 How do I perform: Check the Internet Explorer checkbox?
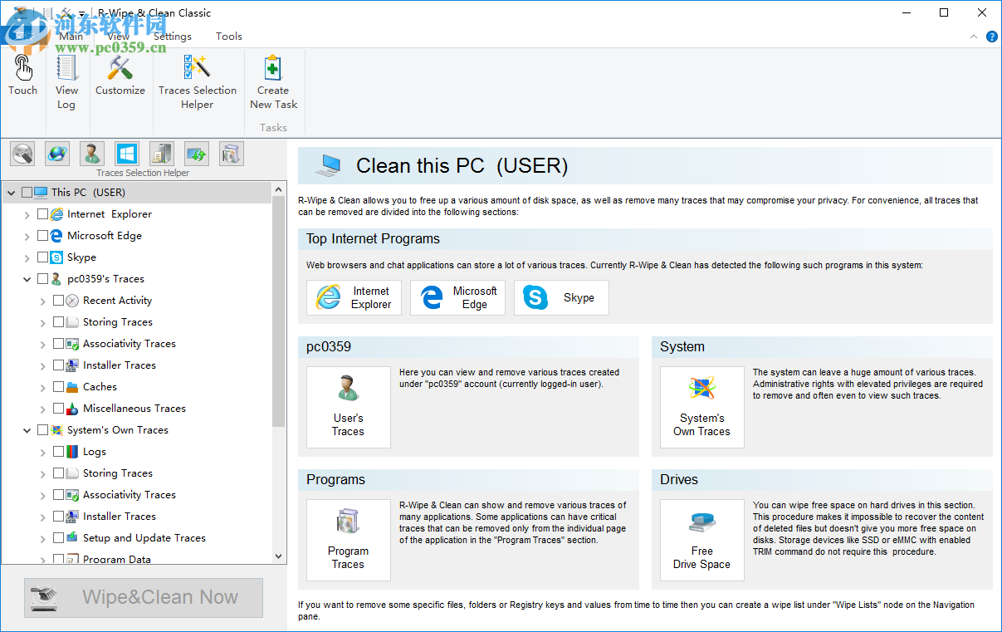click(x=42, y=213)
